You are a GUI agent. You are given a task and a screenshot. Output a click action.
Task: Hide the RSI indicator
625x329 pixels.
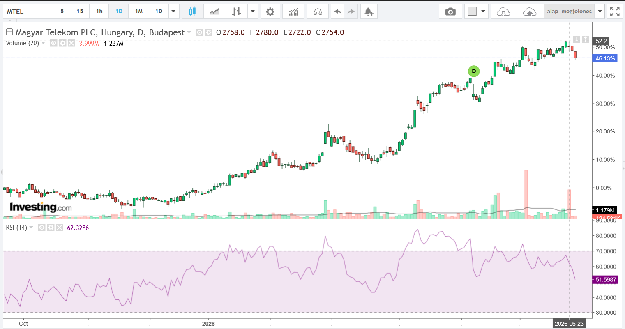pos(42,228)
